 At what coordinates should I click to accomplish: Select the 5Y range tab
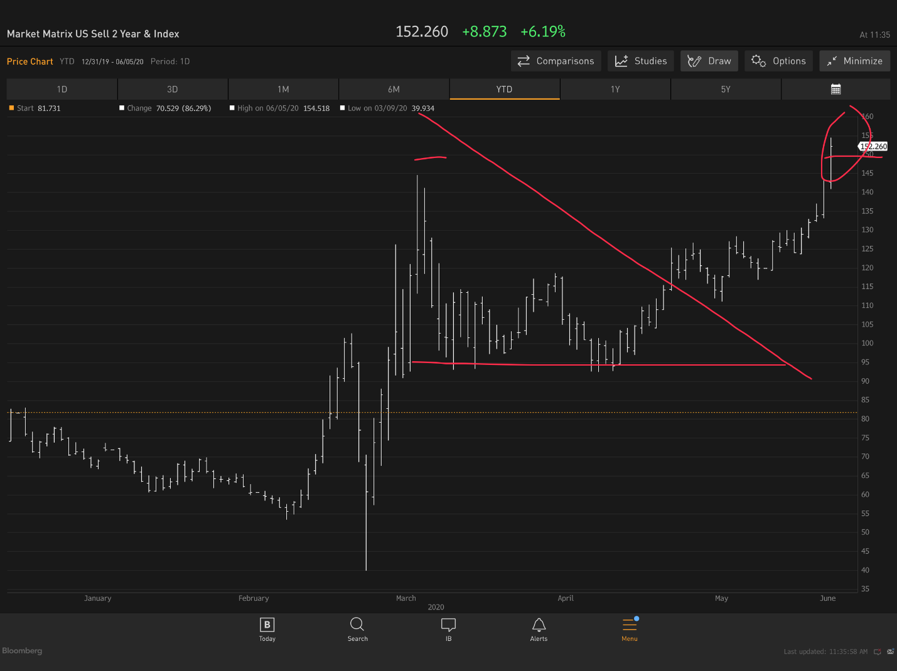(726, 89)
